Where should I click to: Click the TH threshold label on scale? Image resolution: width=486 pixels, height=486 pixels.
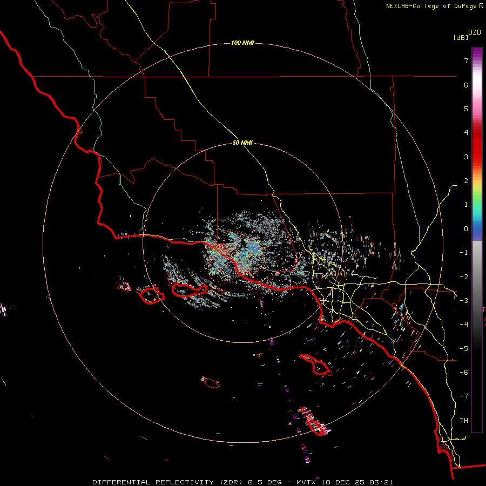click(464, 421)
